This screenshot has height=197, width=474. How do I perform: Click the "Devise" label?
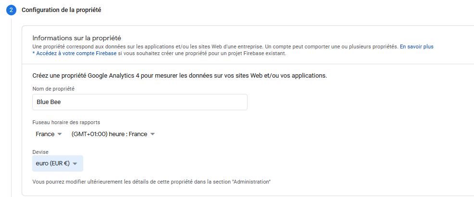pos(40,152)
